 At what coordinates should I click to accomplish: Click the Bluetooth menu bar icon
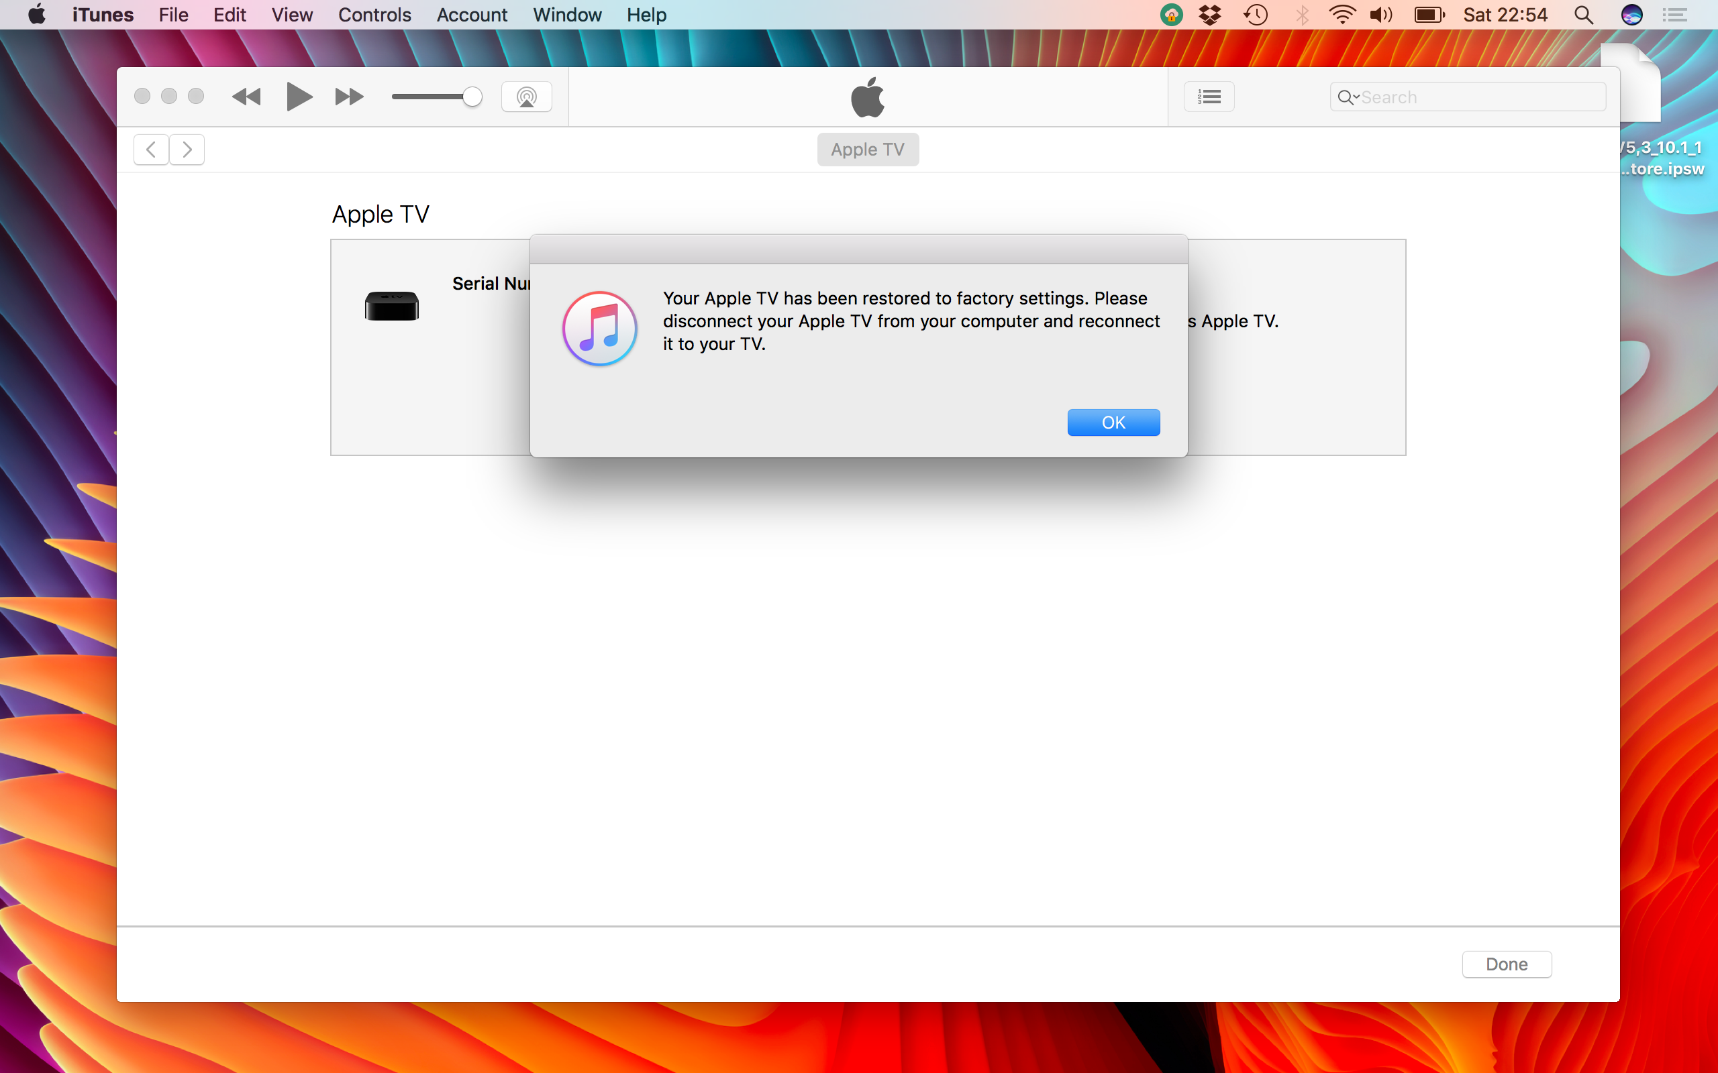click(1302, 15)
